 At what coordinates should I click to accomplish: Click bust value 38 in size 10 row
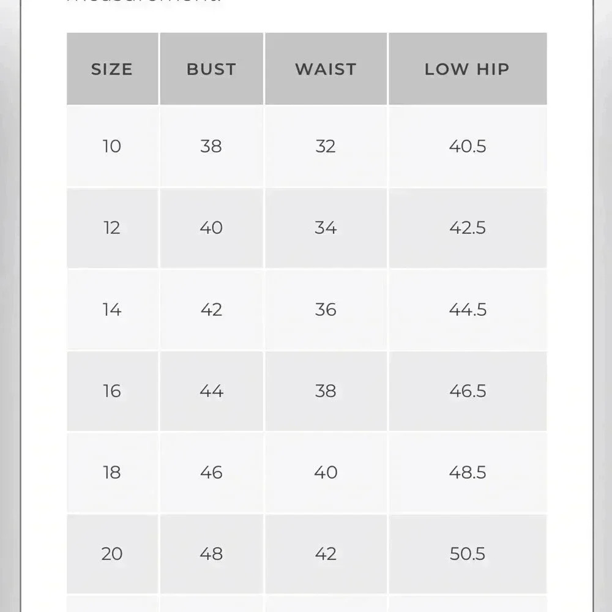[212, 146]
